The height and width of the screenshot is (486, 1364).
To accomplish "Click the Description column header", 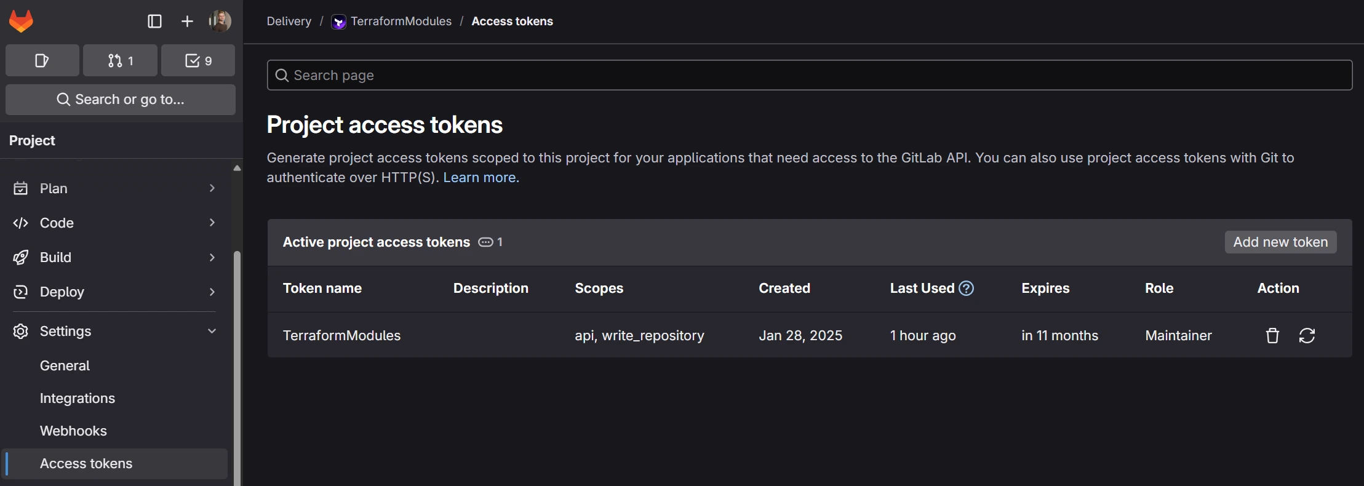I will 490,288.
